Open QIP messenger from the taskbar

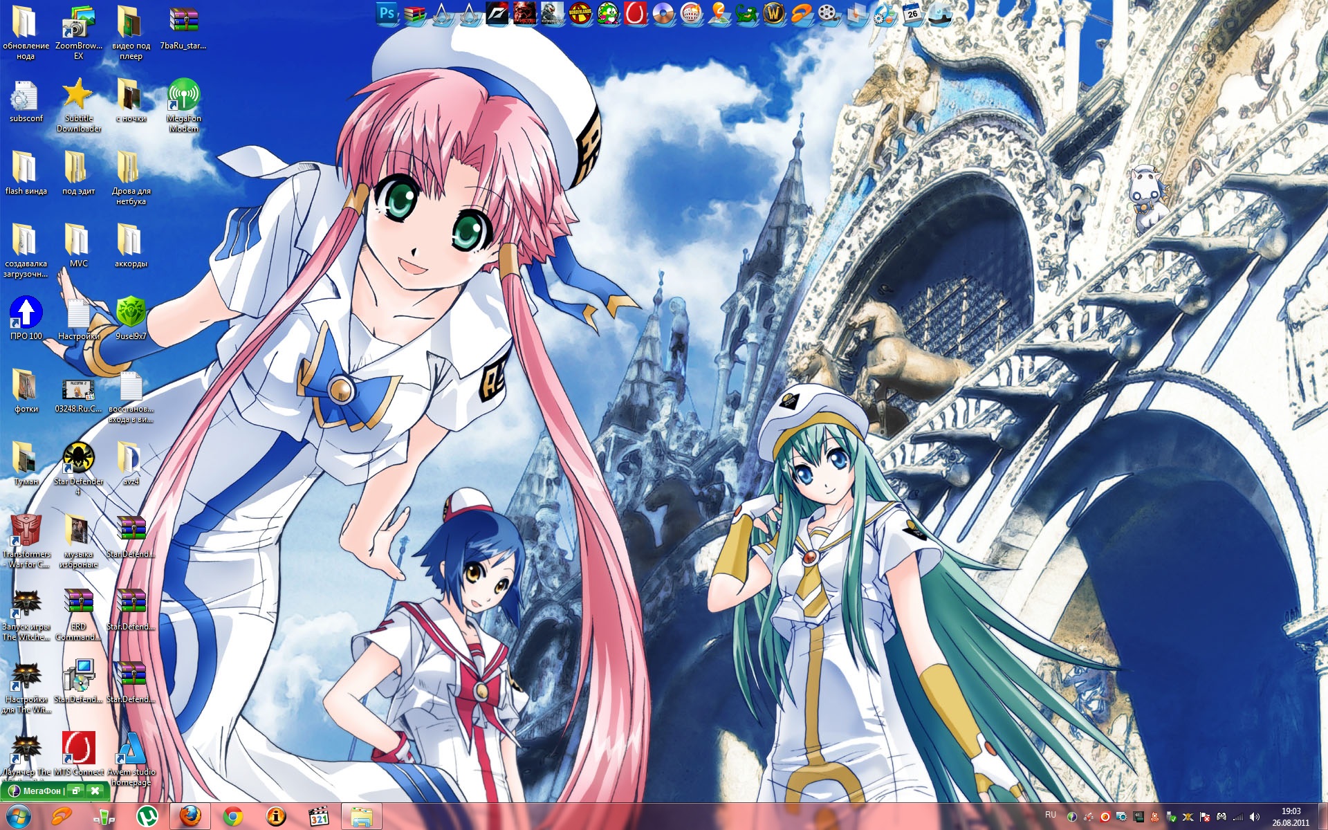click(104, 817)
